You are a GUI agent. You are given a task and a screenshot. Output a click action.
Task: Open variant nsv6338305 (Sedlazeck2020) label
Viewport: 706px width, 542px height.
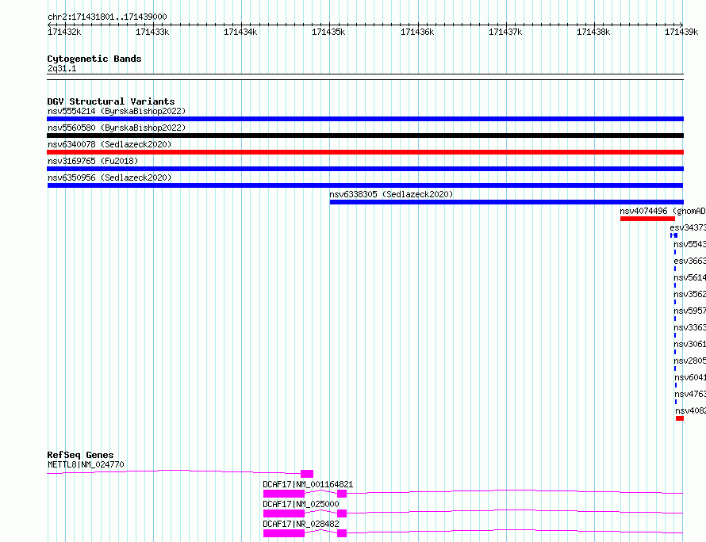click(391, 194)
